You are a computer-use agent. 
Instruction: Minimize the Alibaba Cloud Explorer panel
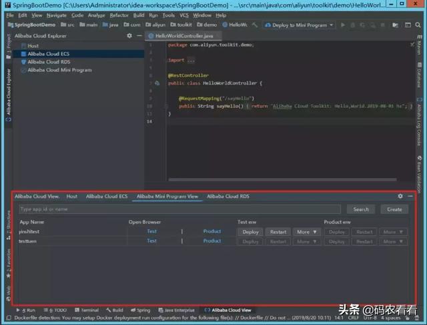[138, 35]
